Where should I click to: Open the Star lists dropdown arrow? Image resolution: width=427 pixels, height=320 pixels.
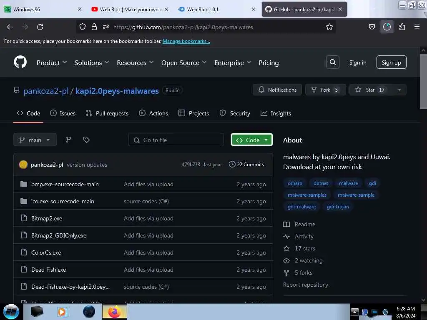point(399,90)
